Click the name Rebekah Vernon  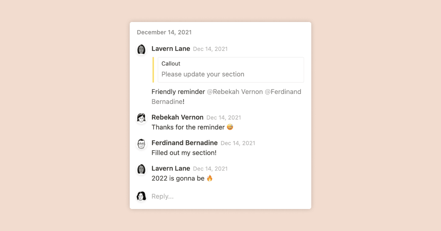[178, 117]
